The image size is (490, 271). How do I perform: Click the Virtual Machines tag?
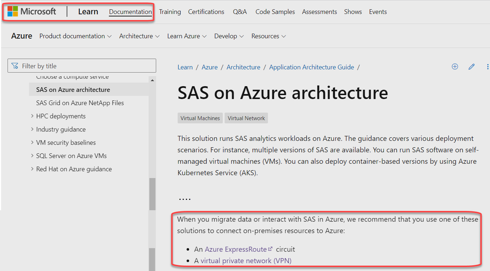tap(200, 118)
